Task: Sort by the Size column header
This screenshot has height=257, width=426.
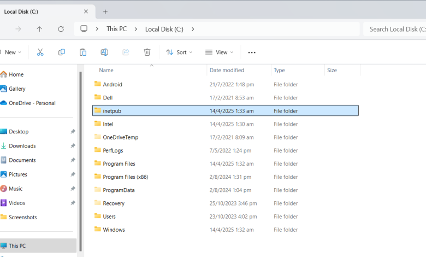Action: coord(332,70)
